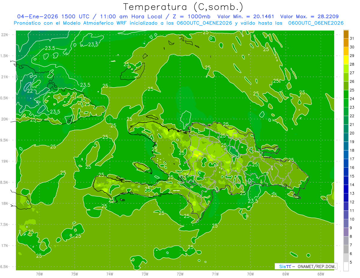Viewport: 360px width, 278px height.
Task: Select the "74W" longitude axis label
Action: pos(110,274)
